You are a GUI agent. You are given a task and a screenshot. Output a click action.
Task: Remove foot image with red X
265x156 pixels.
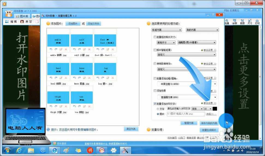tap(113, 49)
